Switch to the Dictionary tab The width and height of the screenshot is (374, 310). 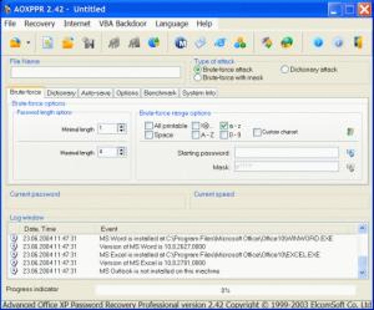pos(61,93)
